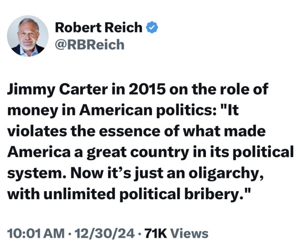The height and width of the screenshot is (252, 305).
Task: Click the Robert Reich display name
Action: [99, 28]
